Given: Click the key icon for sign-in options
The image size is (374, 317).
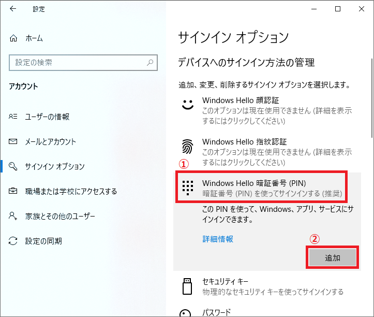Looking at the screenshot, I should [x=13, y=166].
